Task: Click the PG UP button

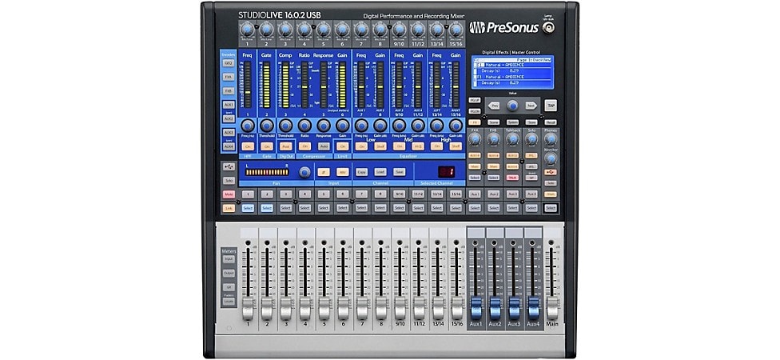Action: (475, 99)
